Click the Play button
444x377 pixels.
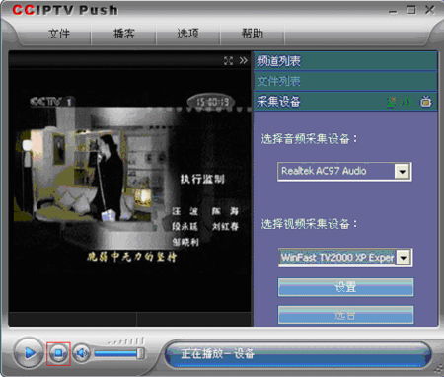29,353
